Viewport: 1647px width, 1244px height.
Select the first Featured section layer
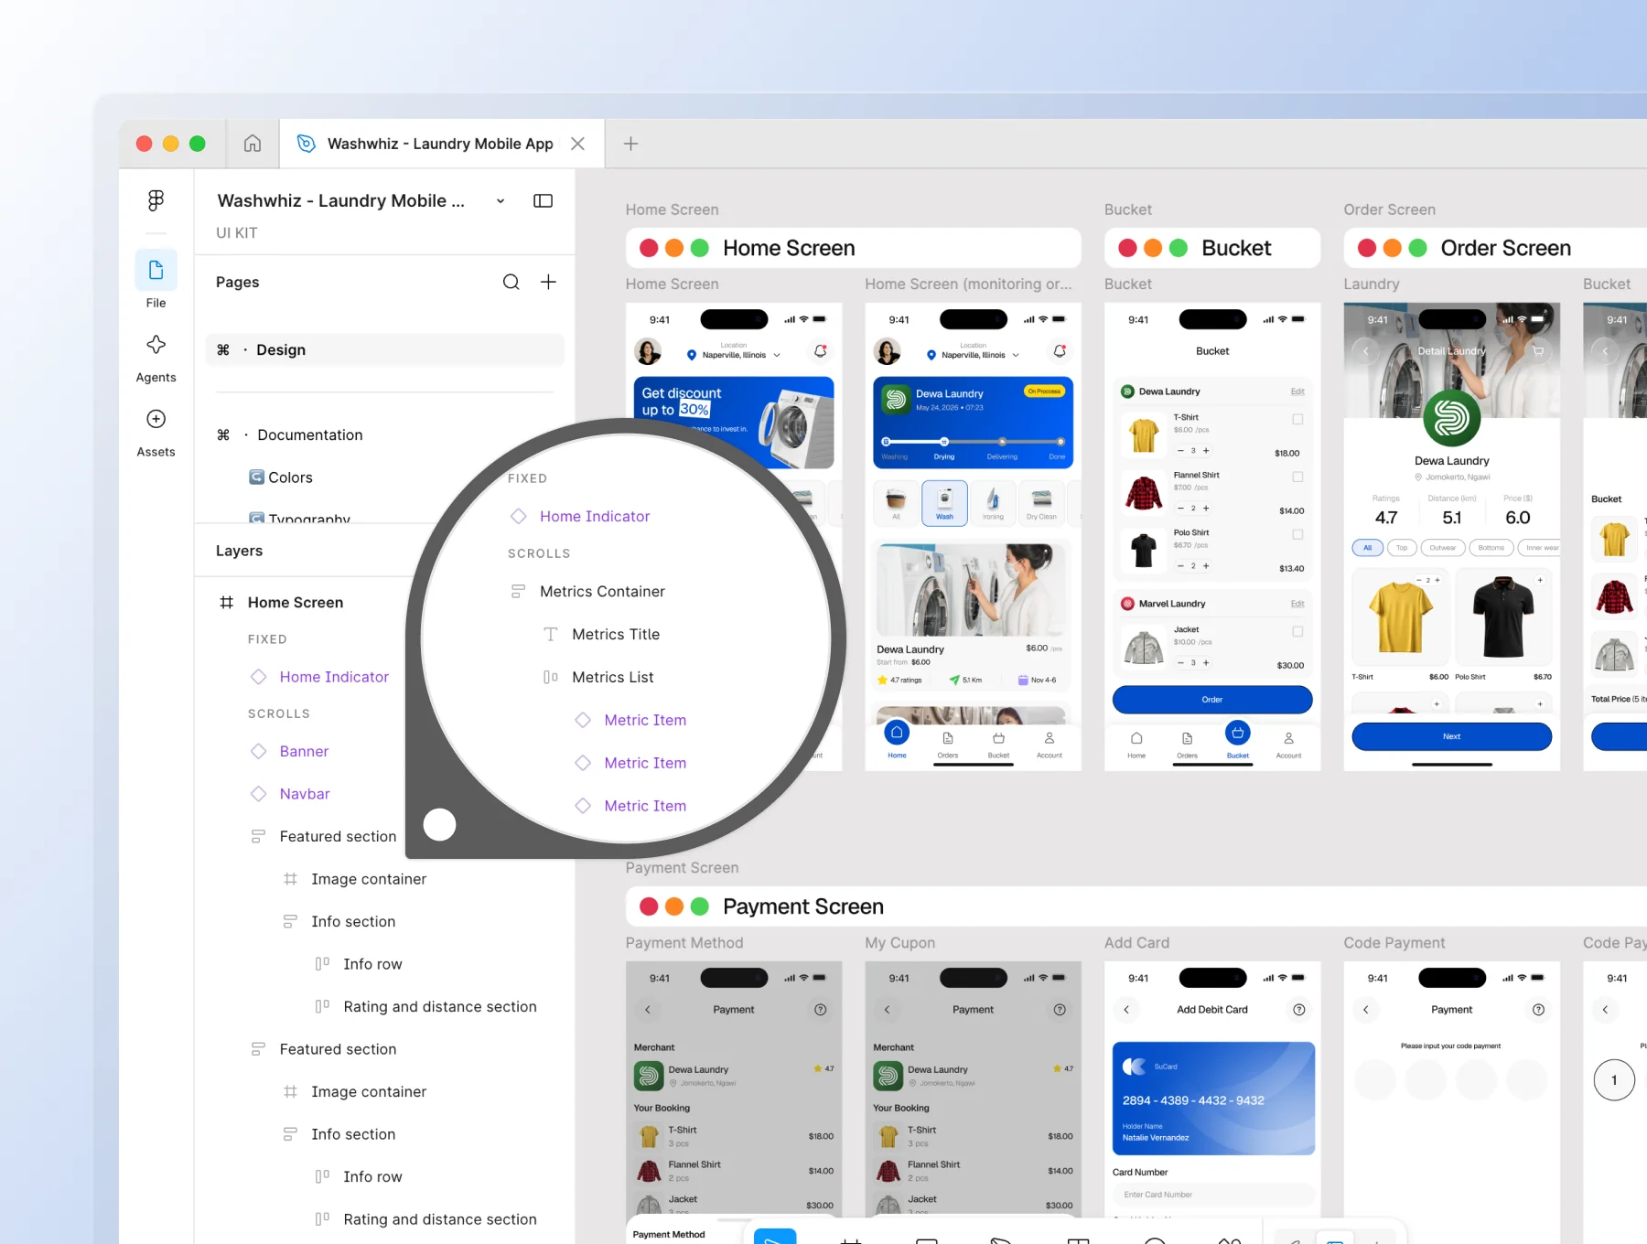(338, 836)
